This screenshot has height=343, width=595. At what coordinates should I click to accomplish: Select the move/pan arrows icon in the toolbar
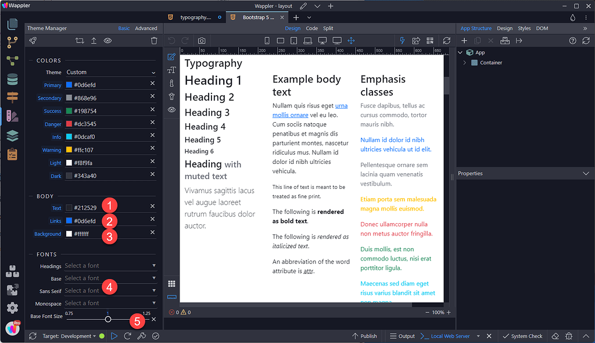click(x=351, y=40)
